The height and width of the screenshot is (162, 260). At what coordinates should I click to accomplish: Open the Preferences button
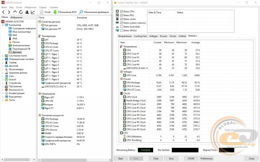point(206,158)
